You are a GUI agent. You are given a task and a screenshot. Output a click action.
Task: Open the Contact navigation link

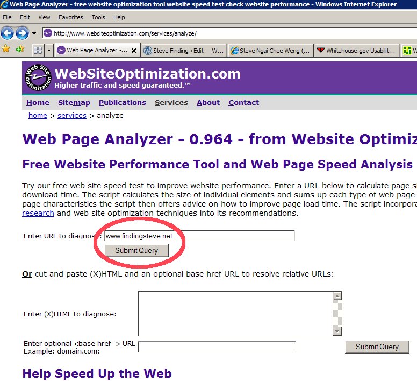243,102
